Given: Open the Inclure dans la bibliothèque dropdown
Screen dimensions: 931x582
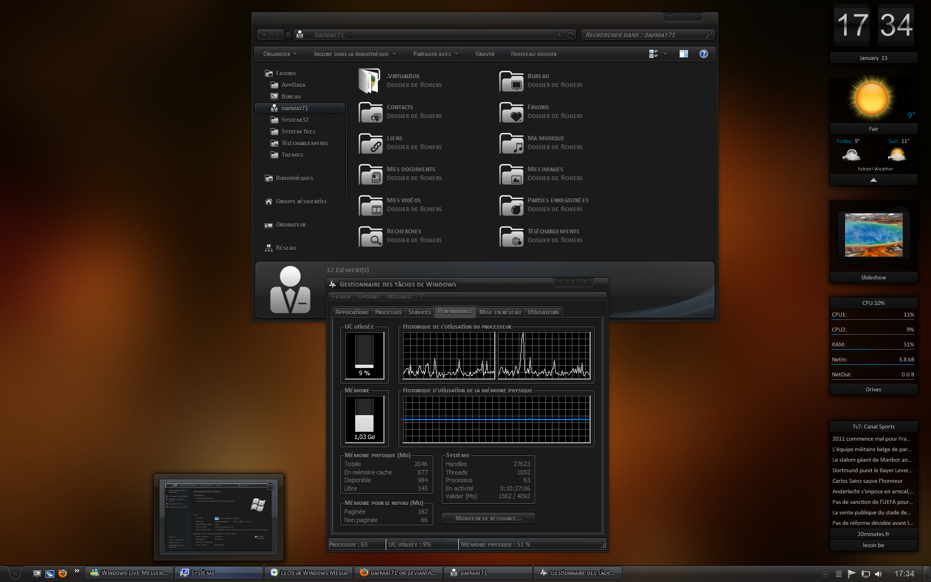Looking at the screenshot, I should pos(355,54).
